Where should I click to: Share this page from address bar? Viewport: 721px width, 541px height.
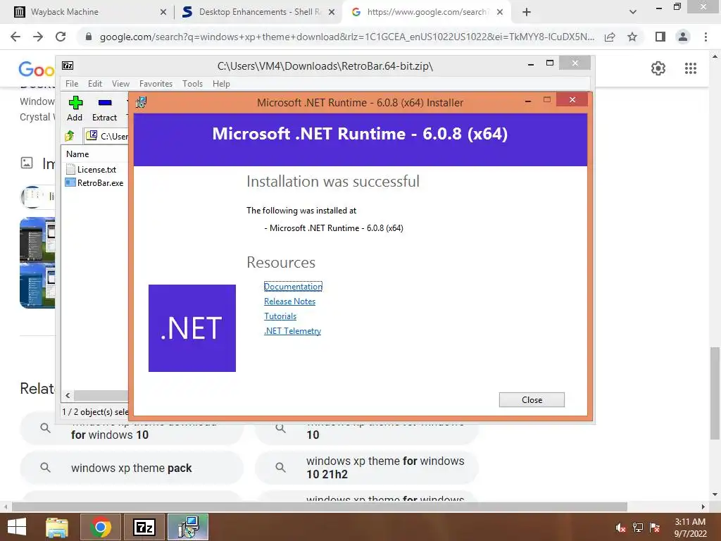pyautogui.click(x=610, y=37)
